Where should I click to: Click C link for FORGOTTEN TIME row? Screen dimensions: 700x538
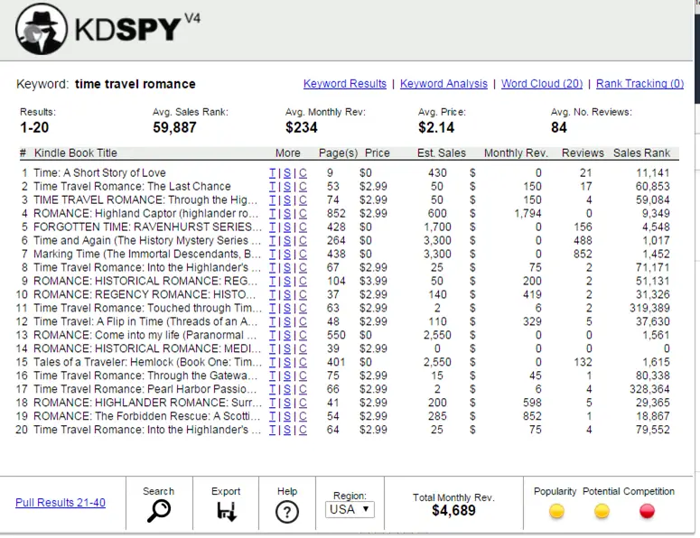(x=303, y=227)
